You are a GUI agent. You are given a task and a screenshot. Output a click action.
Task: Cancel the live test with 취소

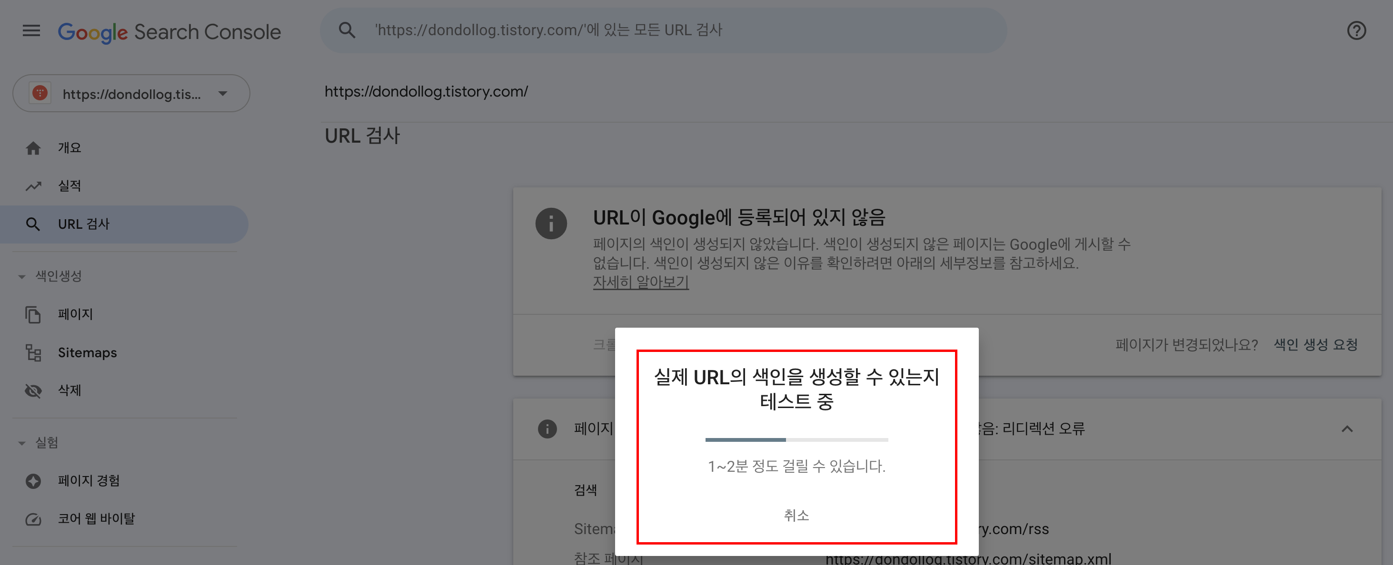[796, 516]
